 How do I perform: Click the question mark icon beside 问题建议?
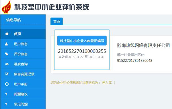(6, 94)
